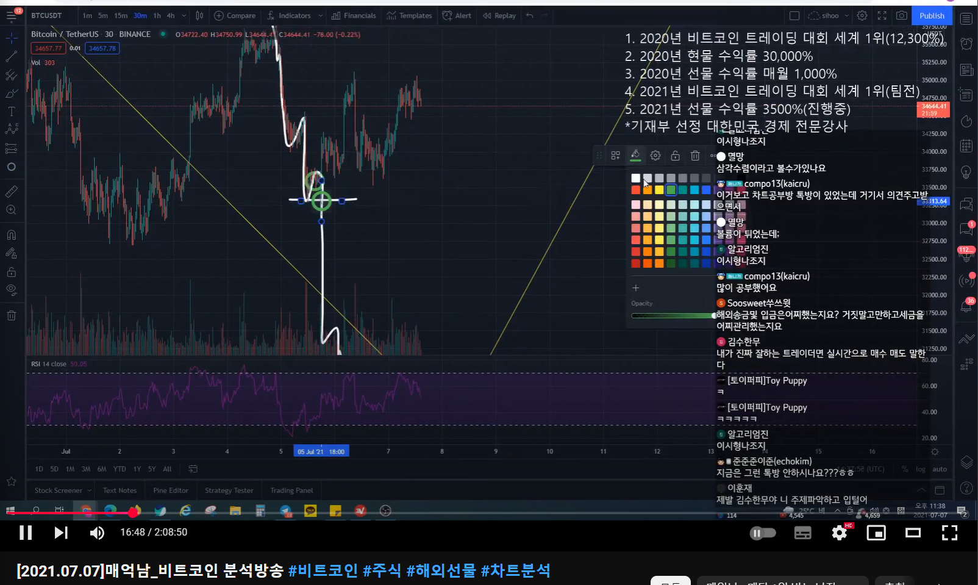Select the ruler measure tool
Viewport: 978px width, 585px height.
pyautogui.click(x=12, y=192)
